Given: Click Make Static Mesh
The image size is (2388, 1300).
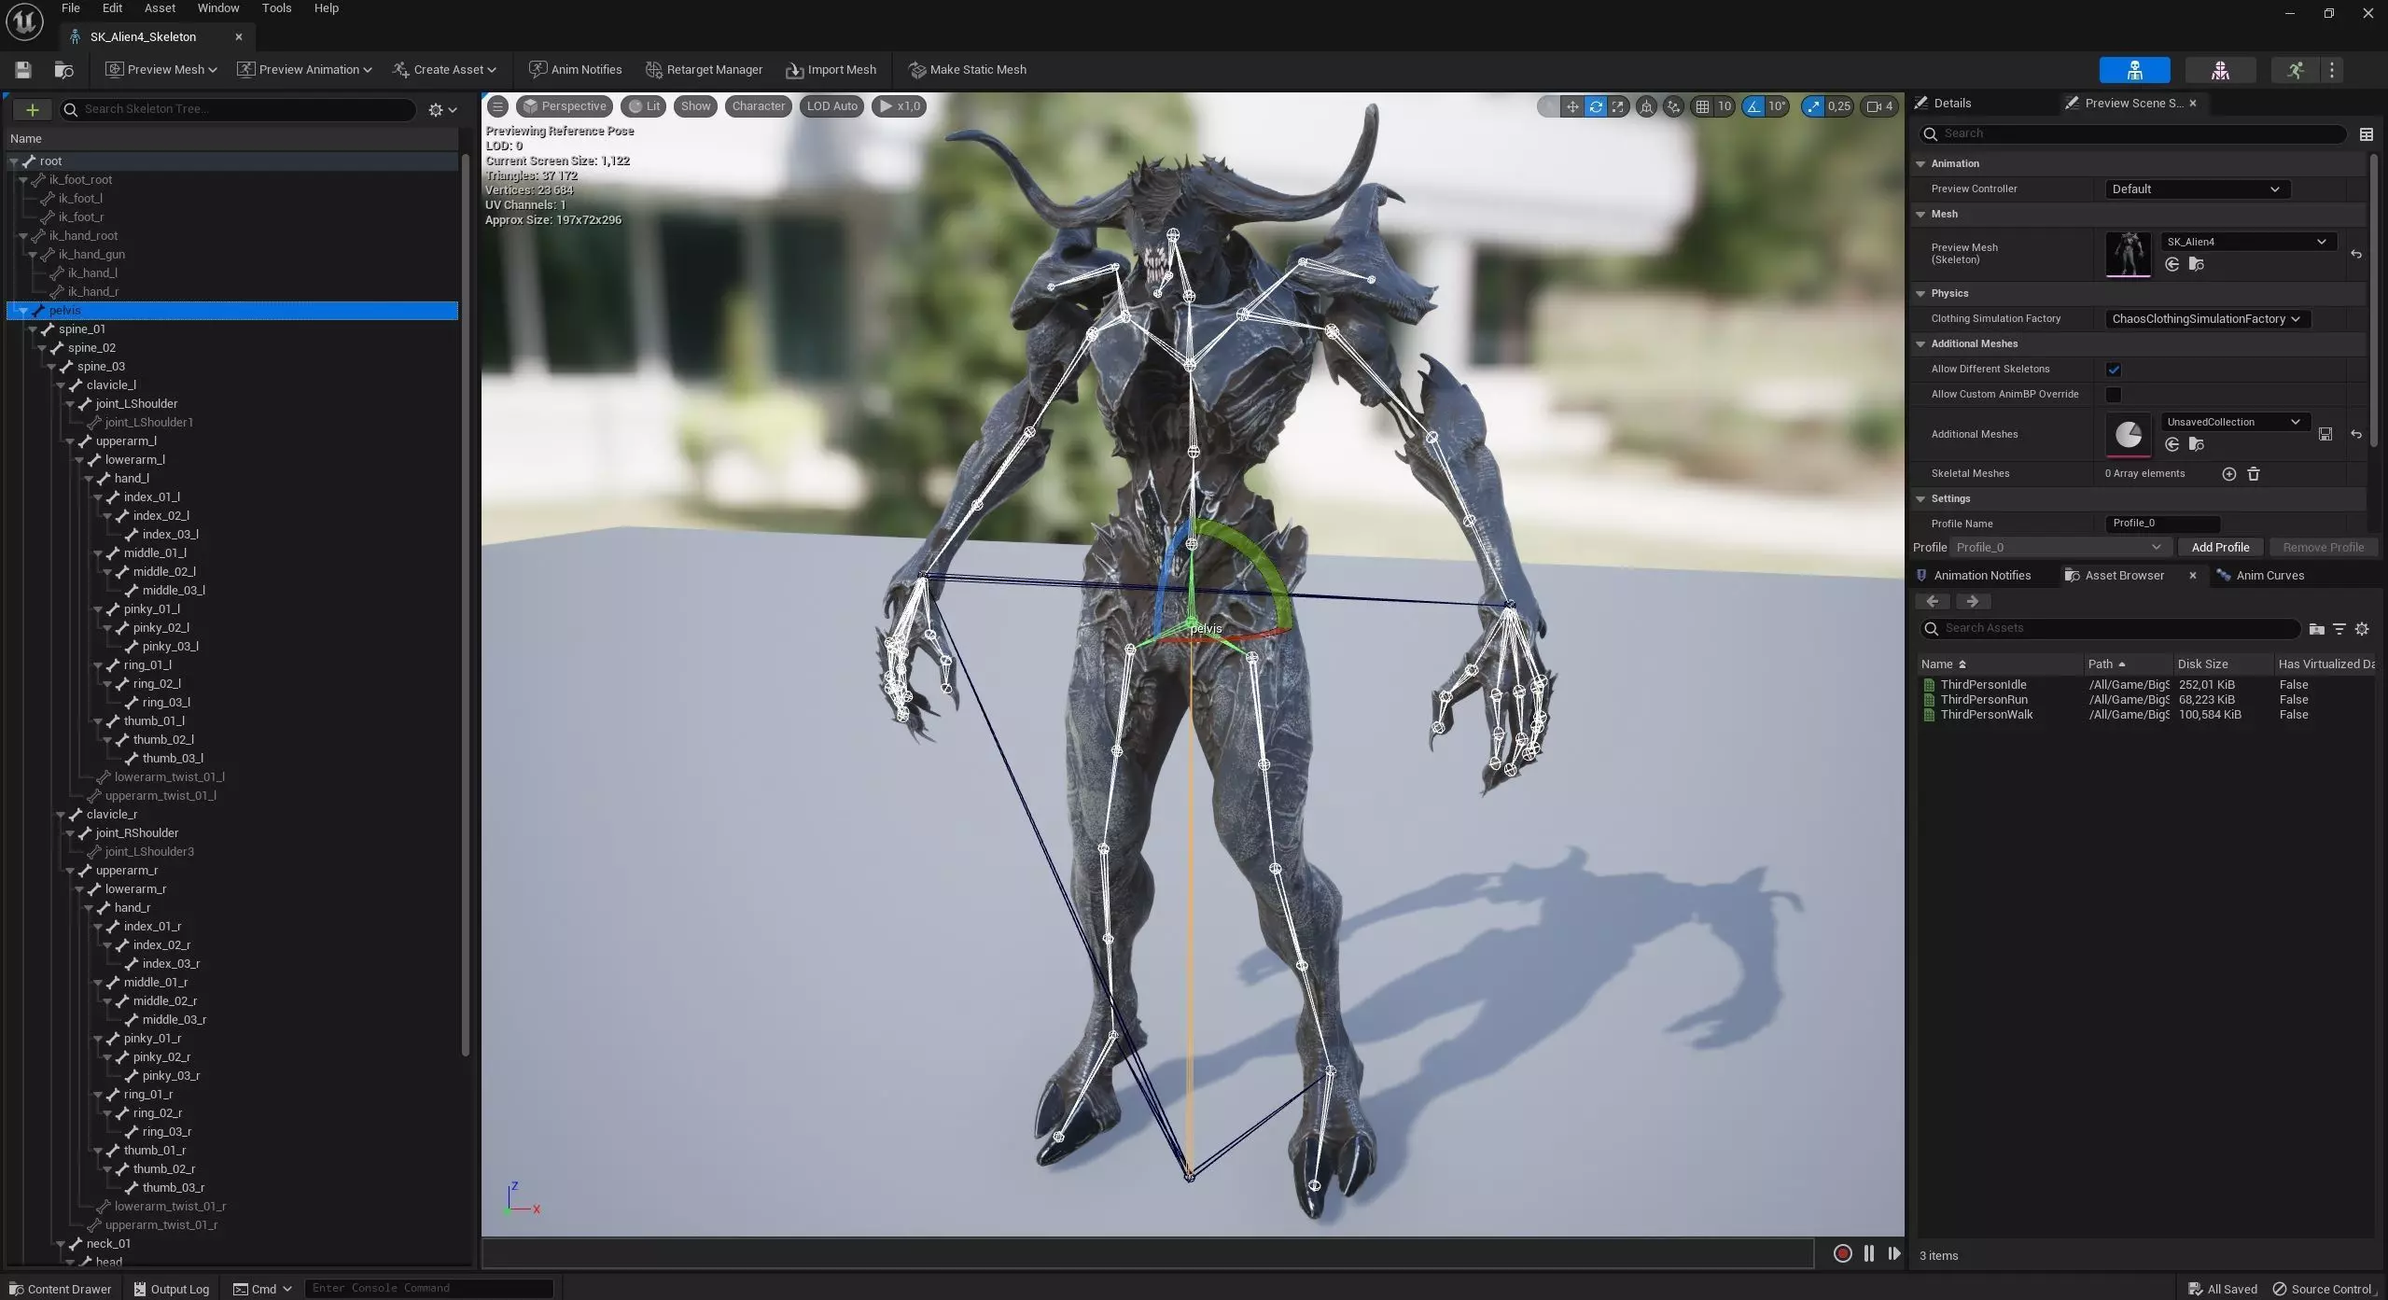Looking at the screenshot, I should [967, 70].
